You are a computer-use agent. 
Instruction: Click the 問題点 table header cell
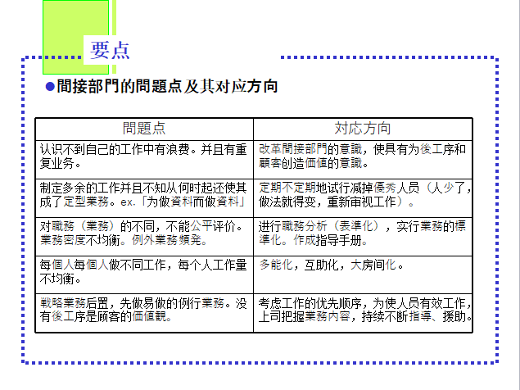144,129
